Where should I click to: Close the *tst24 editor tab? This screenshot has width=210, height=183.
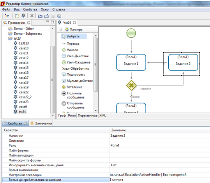click(74, 23)
